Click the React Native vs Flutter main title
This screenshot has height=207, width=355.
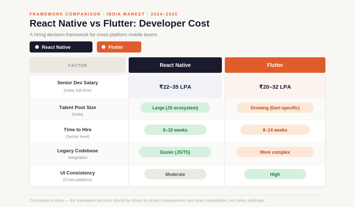point(119,24)
